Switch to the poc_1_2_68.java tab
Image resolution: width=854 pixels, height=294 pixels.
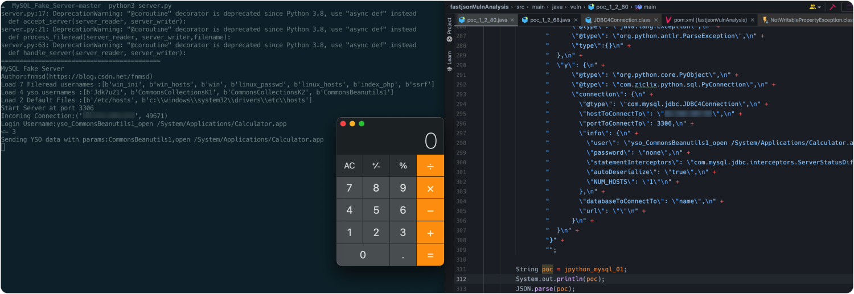tap(549, 20)
